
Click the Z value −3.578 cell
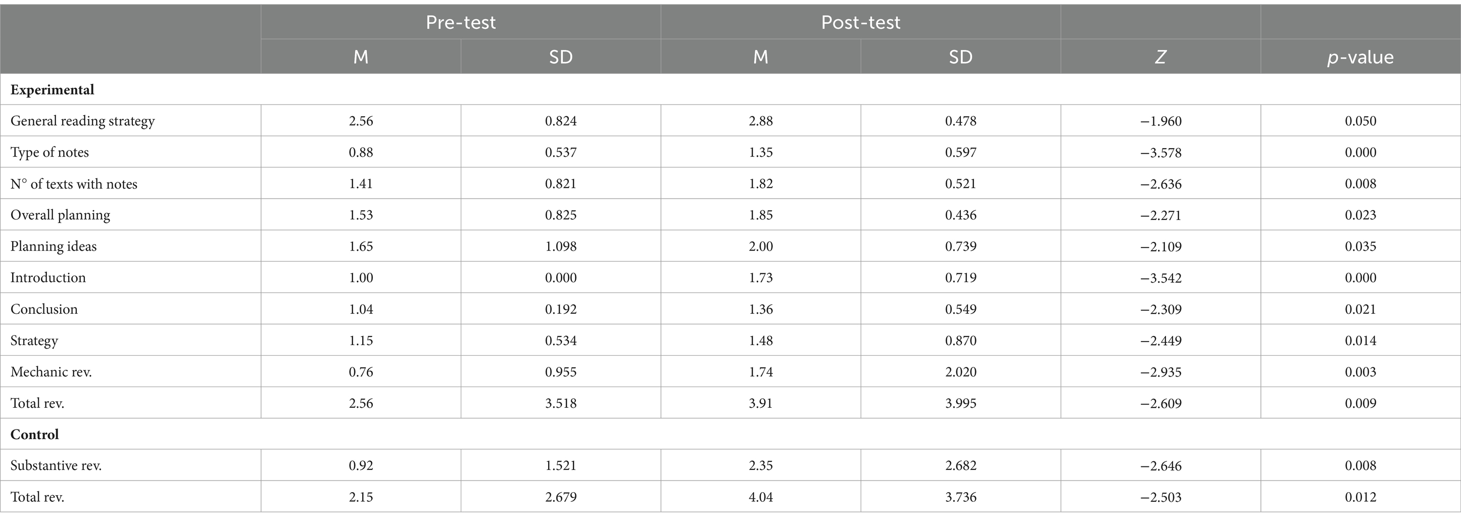point(1160,152)
